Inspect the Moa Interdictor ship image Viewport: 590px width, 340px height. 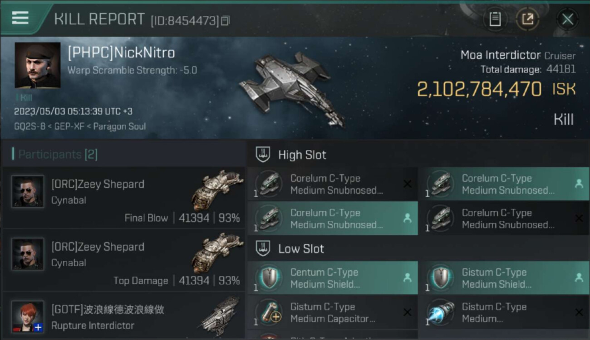pyautogui.click(x=290, y=88)
